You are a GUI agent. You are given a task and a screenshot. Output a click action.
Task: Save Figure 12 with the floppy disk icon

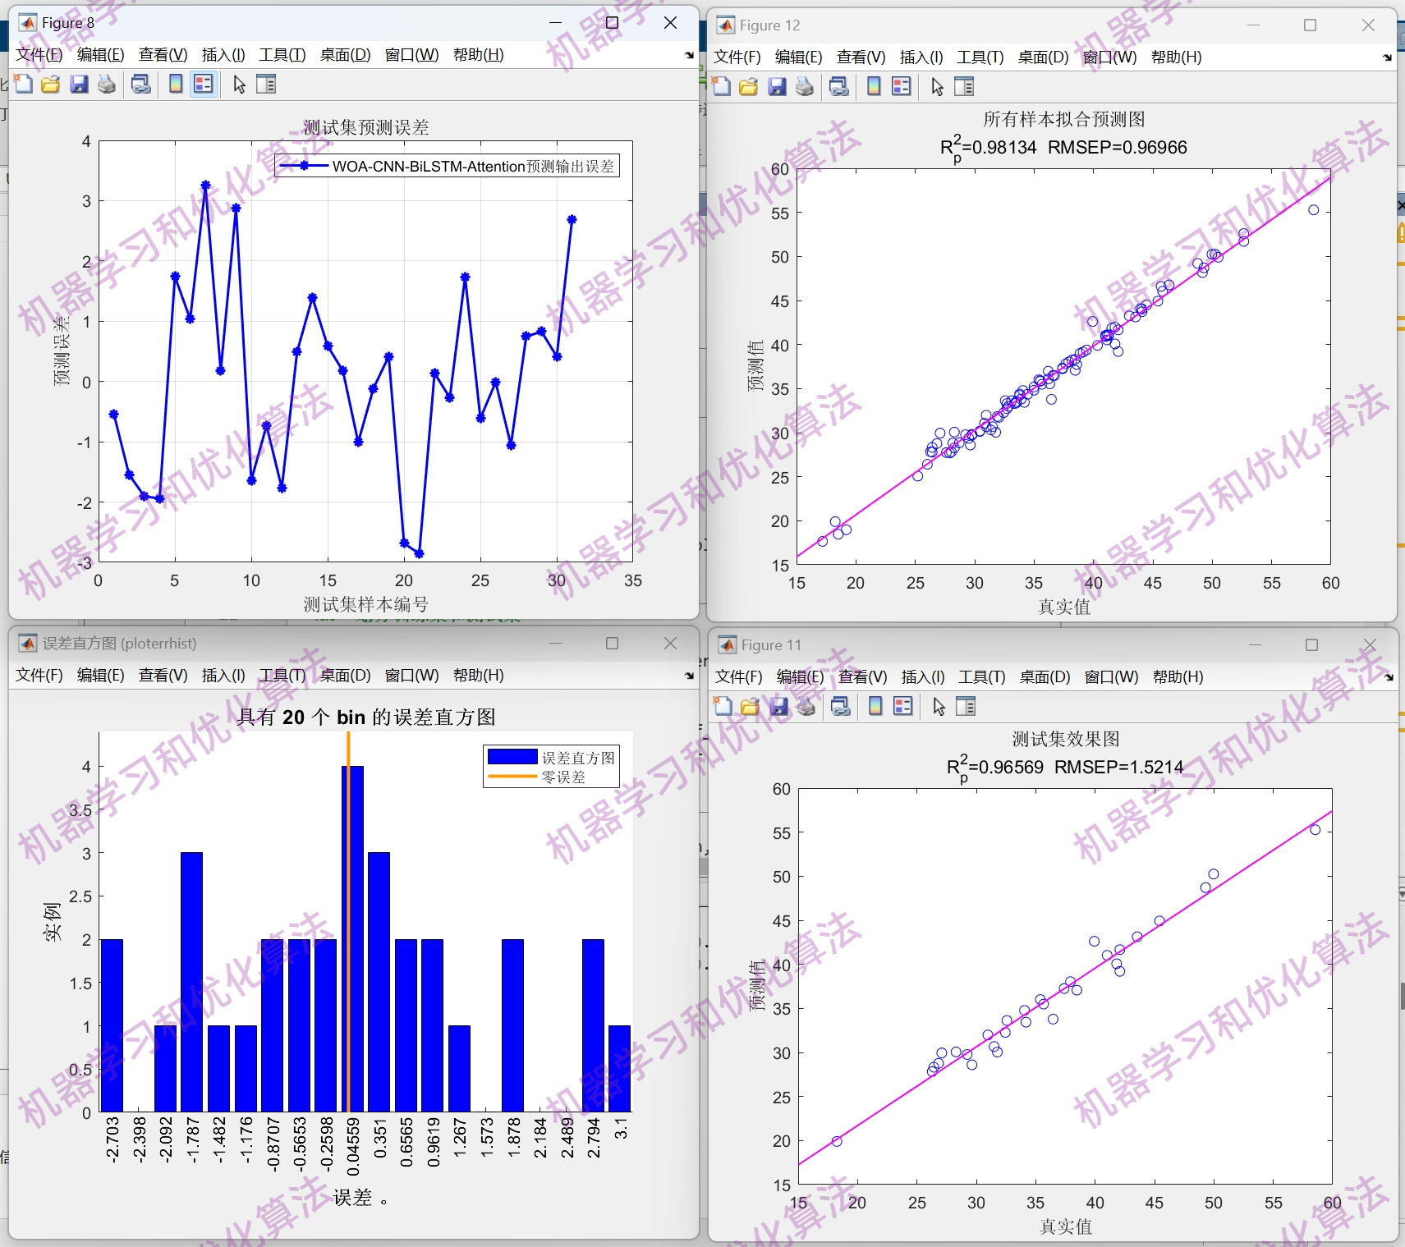coord(777,87)
